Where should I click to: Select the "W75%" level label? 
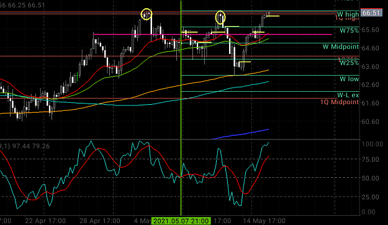pos(349,30)
